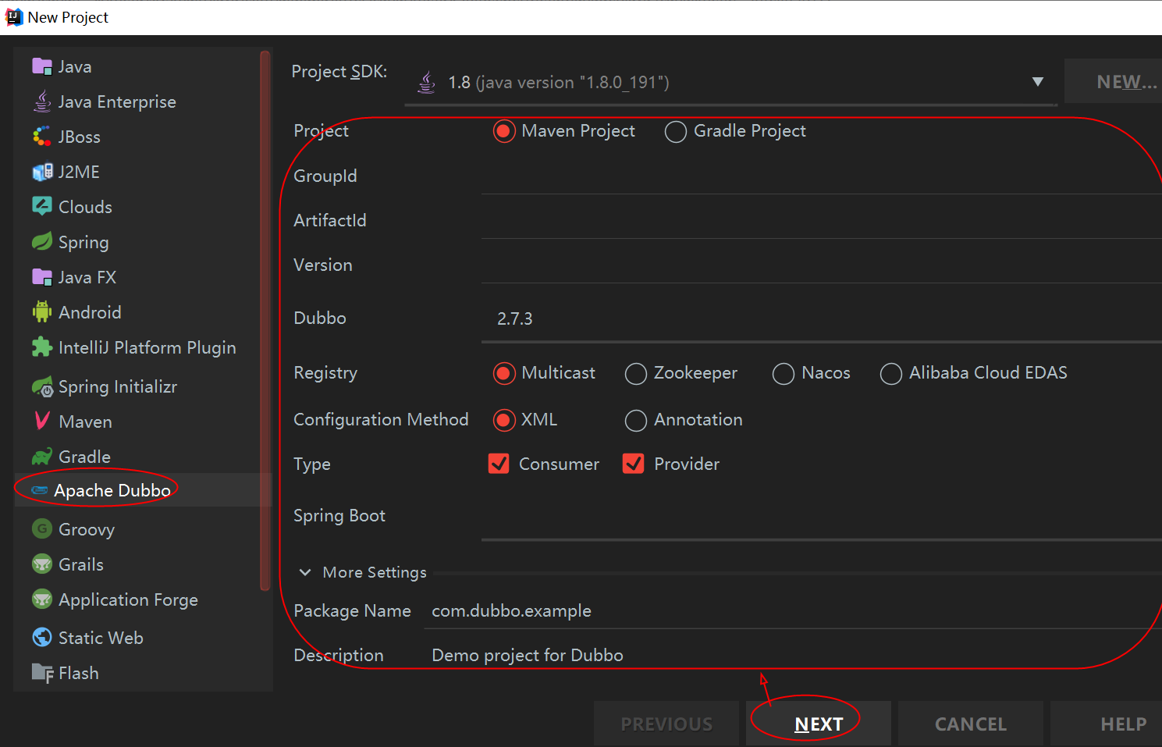Select Java project type label
Viewport: 1162px width, 747px height.
(x=75, y=67)
